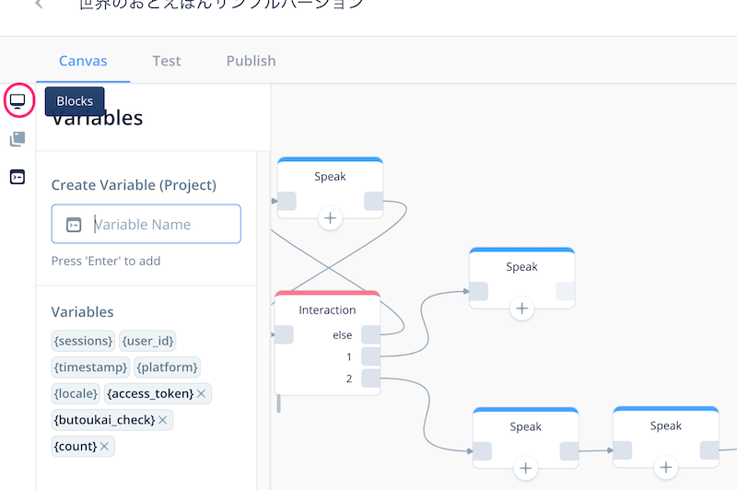Click the Interaction block's else output port
Screen dimensions: 737x490
click(370, 335)
